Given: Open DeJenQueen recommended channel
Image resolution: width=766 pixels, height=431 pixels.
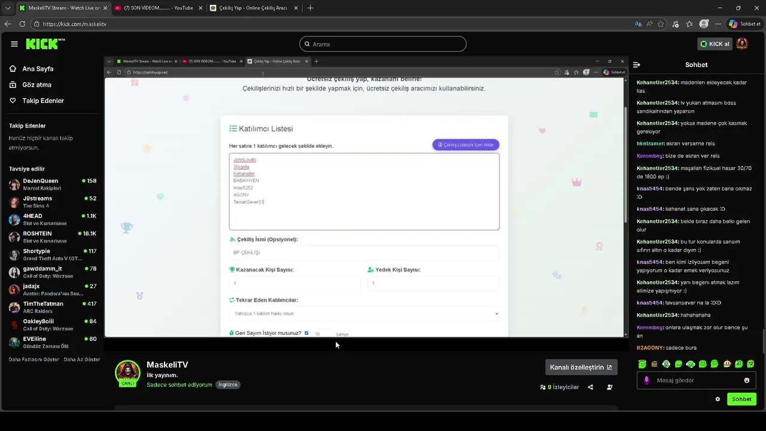Looking at the screenshot, I should click(x=53, y=184).
